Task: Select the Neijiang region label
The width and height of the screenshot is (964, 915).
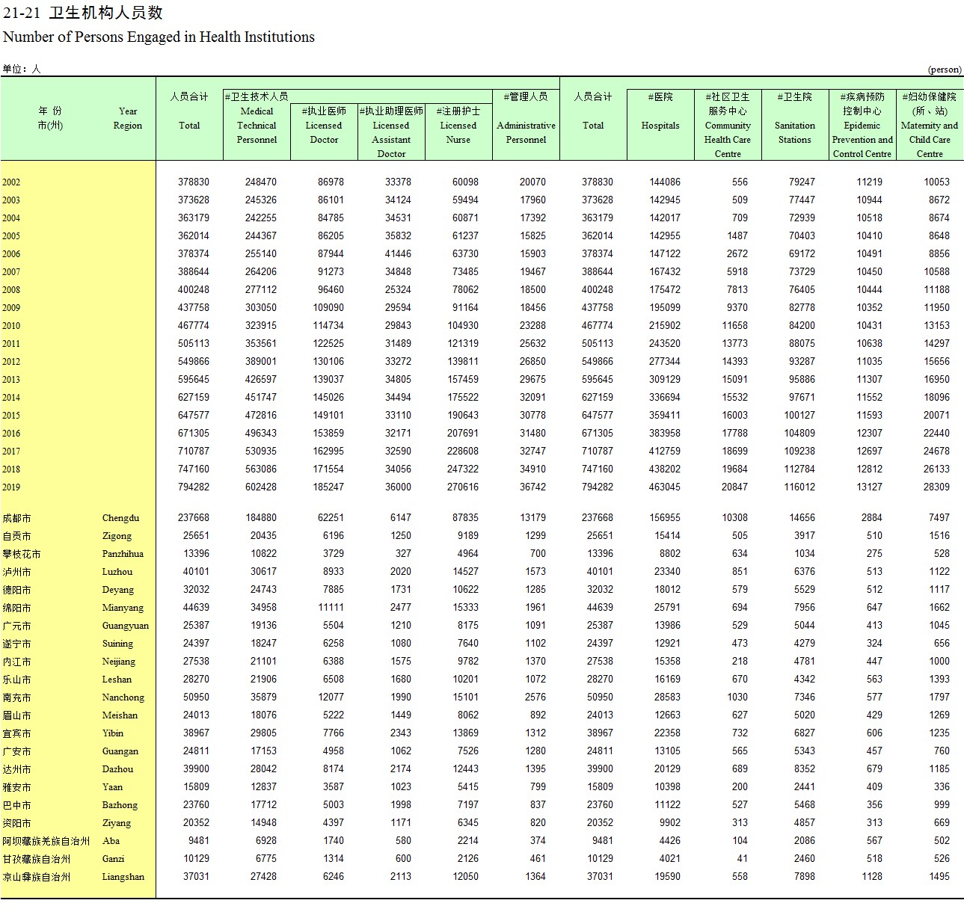Action: [119, 662]
